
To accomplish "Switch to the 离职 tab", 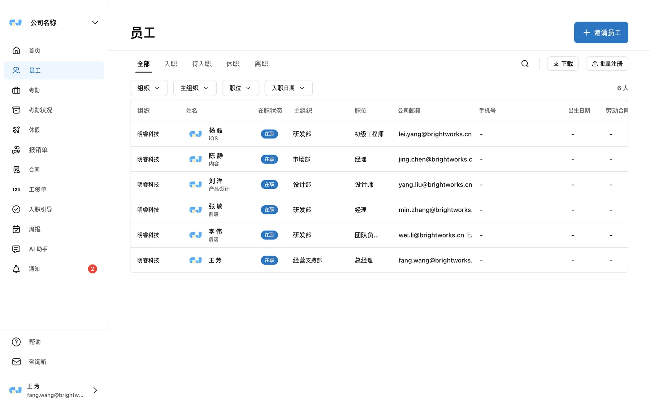I will 261,64.
